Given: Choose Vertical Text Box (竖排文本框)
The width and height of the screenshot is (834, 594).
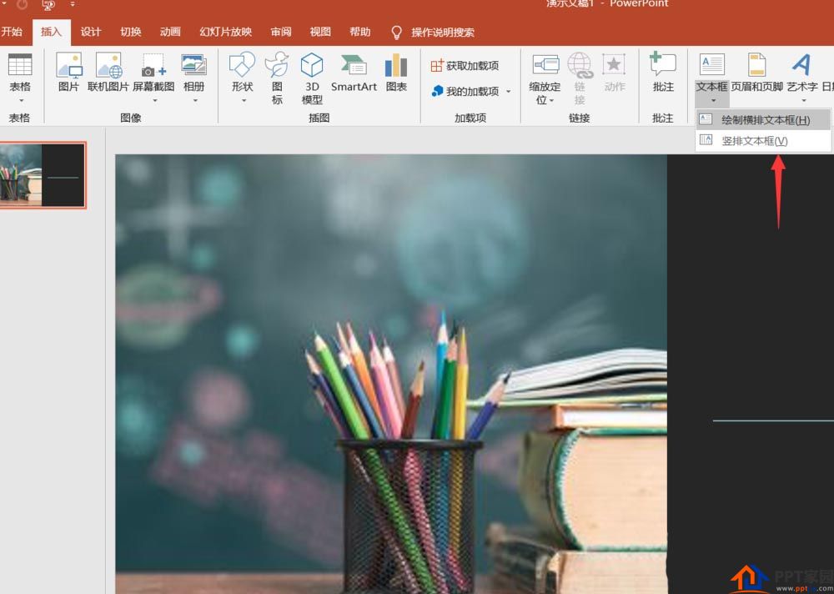Looking at the screenshot, I should [x=763, y=140].
